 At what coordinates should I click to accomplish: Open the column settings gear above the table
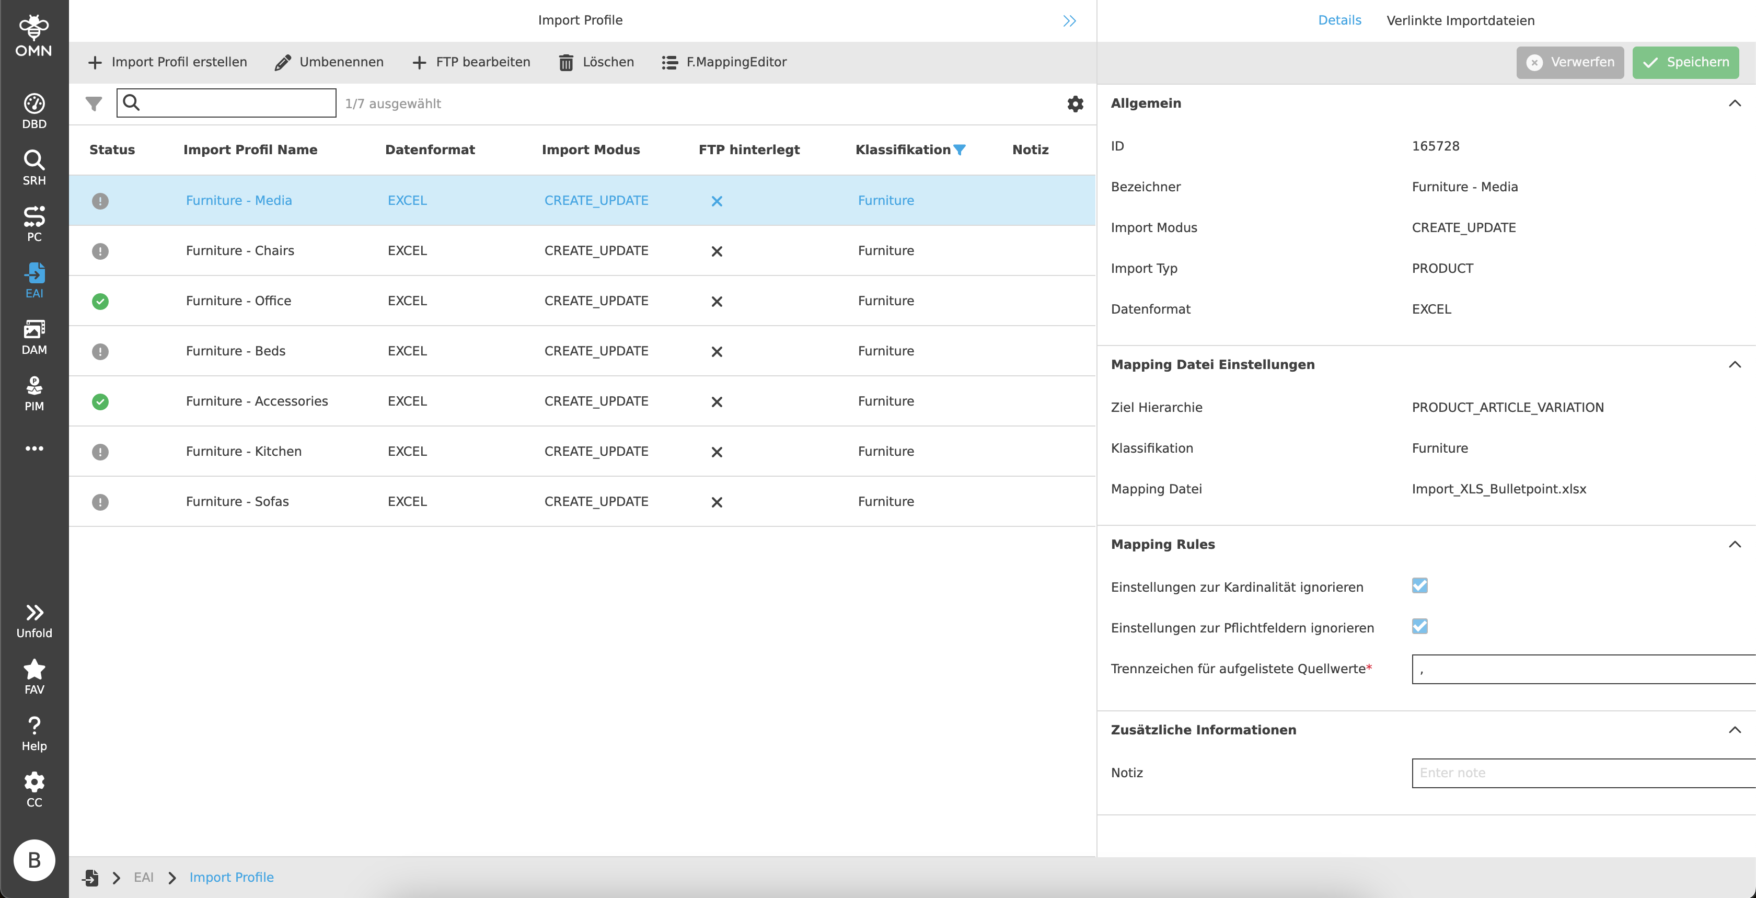click(1075, 103)
